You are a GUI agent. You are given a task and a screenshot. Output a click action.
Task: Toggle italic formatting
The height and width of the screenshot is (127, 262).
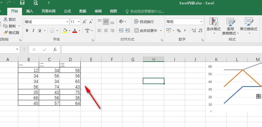coord(33,31)
